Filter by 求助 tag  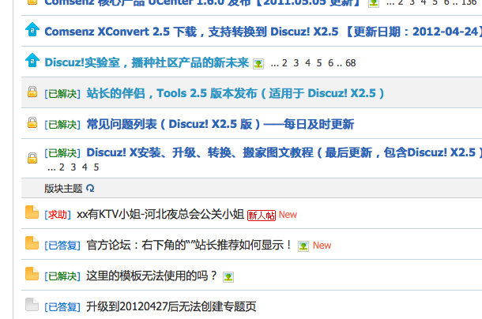pos(58,215)
